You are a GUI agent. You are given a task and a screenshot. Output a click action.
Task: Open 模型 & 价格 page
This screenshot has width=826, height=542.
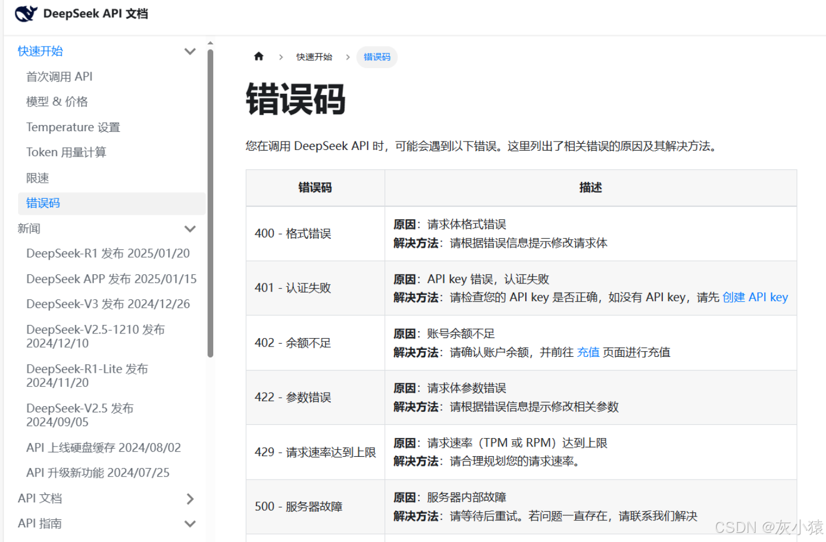pos(57,102)
